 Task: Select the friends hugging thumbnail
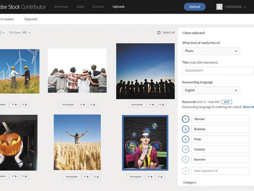(x=77, y=71)
